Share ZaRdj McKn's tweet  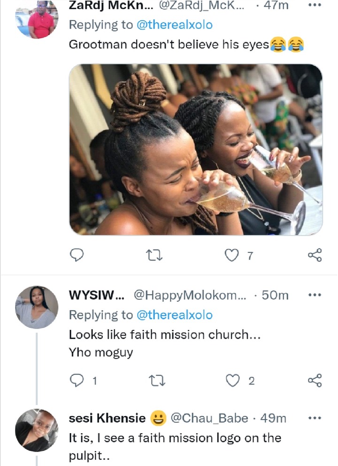click(x=314, y=255)
